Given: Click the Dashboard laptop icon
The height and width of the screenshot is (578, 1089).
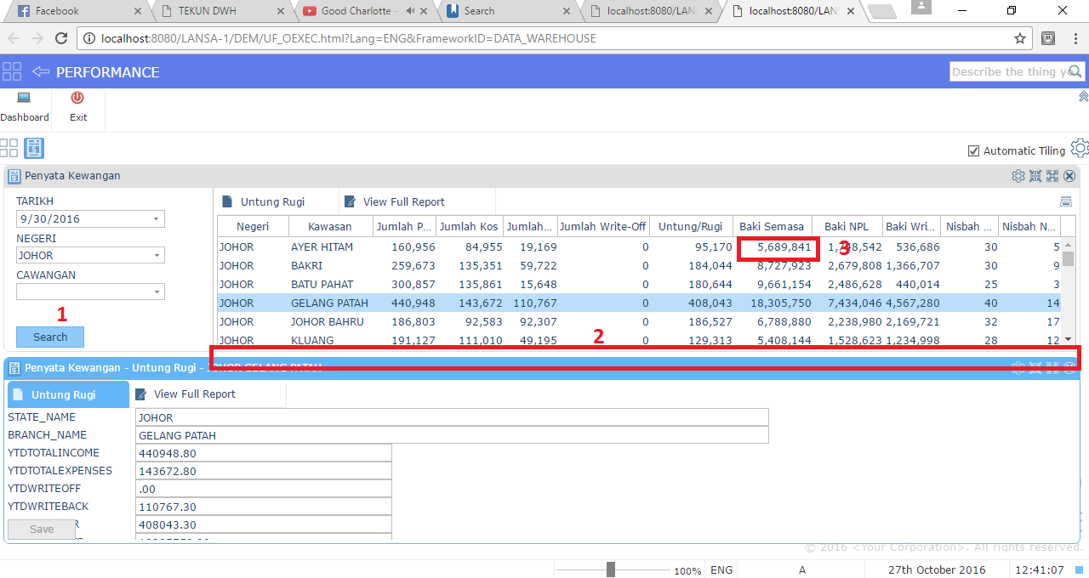Looking at the screenshot, I should 24,98.
